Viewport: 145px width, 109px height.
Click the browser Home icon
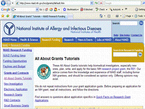101,16
